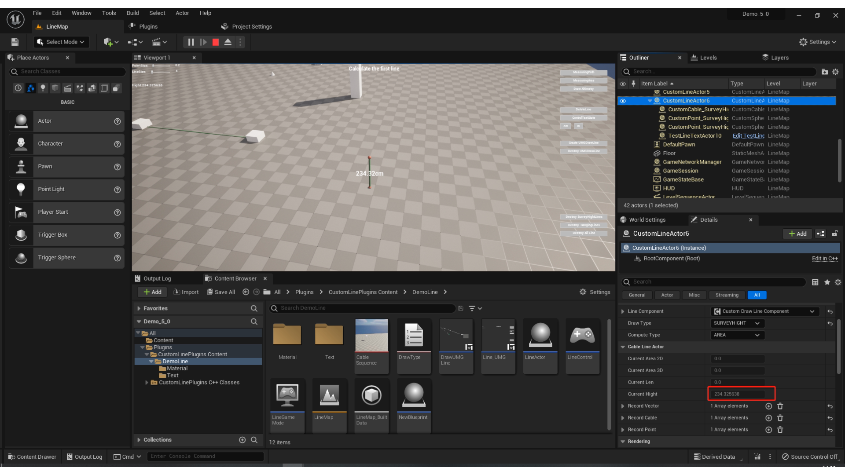Image resolution: width=845 pixels, height=475 pixels.
Task: Click Import in the Content Browser
Action: coord(186,292)
